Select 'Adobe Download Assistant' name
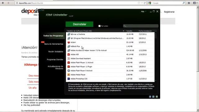Screen dimensions: 199x112 point(81,58)
